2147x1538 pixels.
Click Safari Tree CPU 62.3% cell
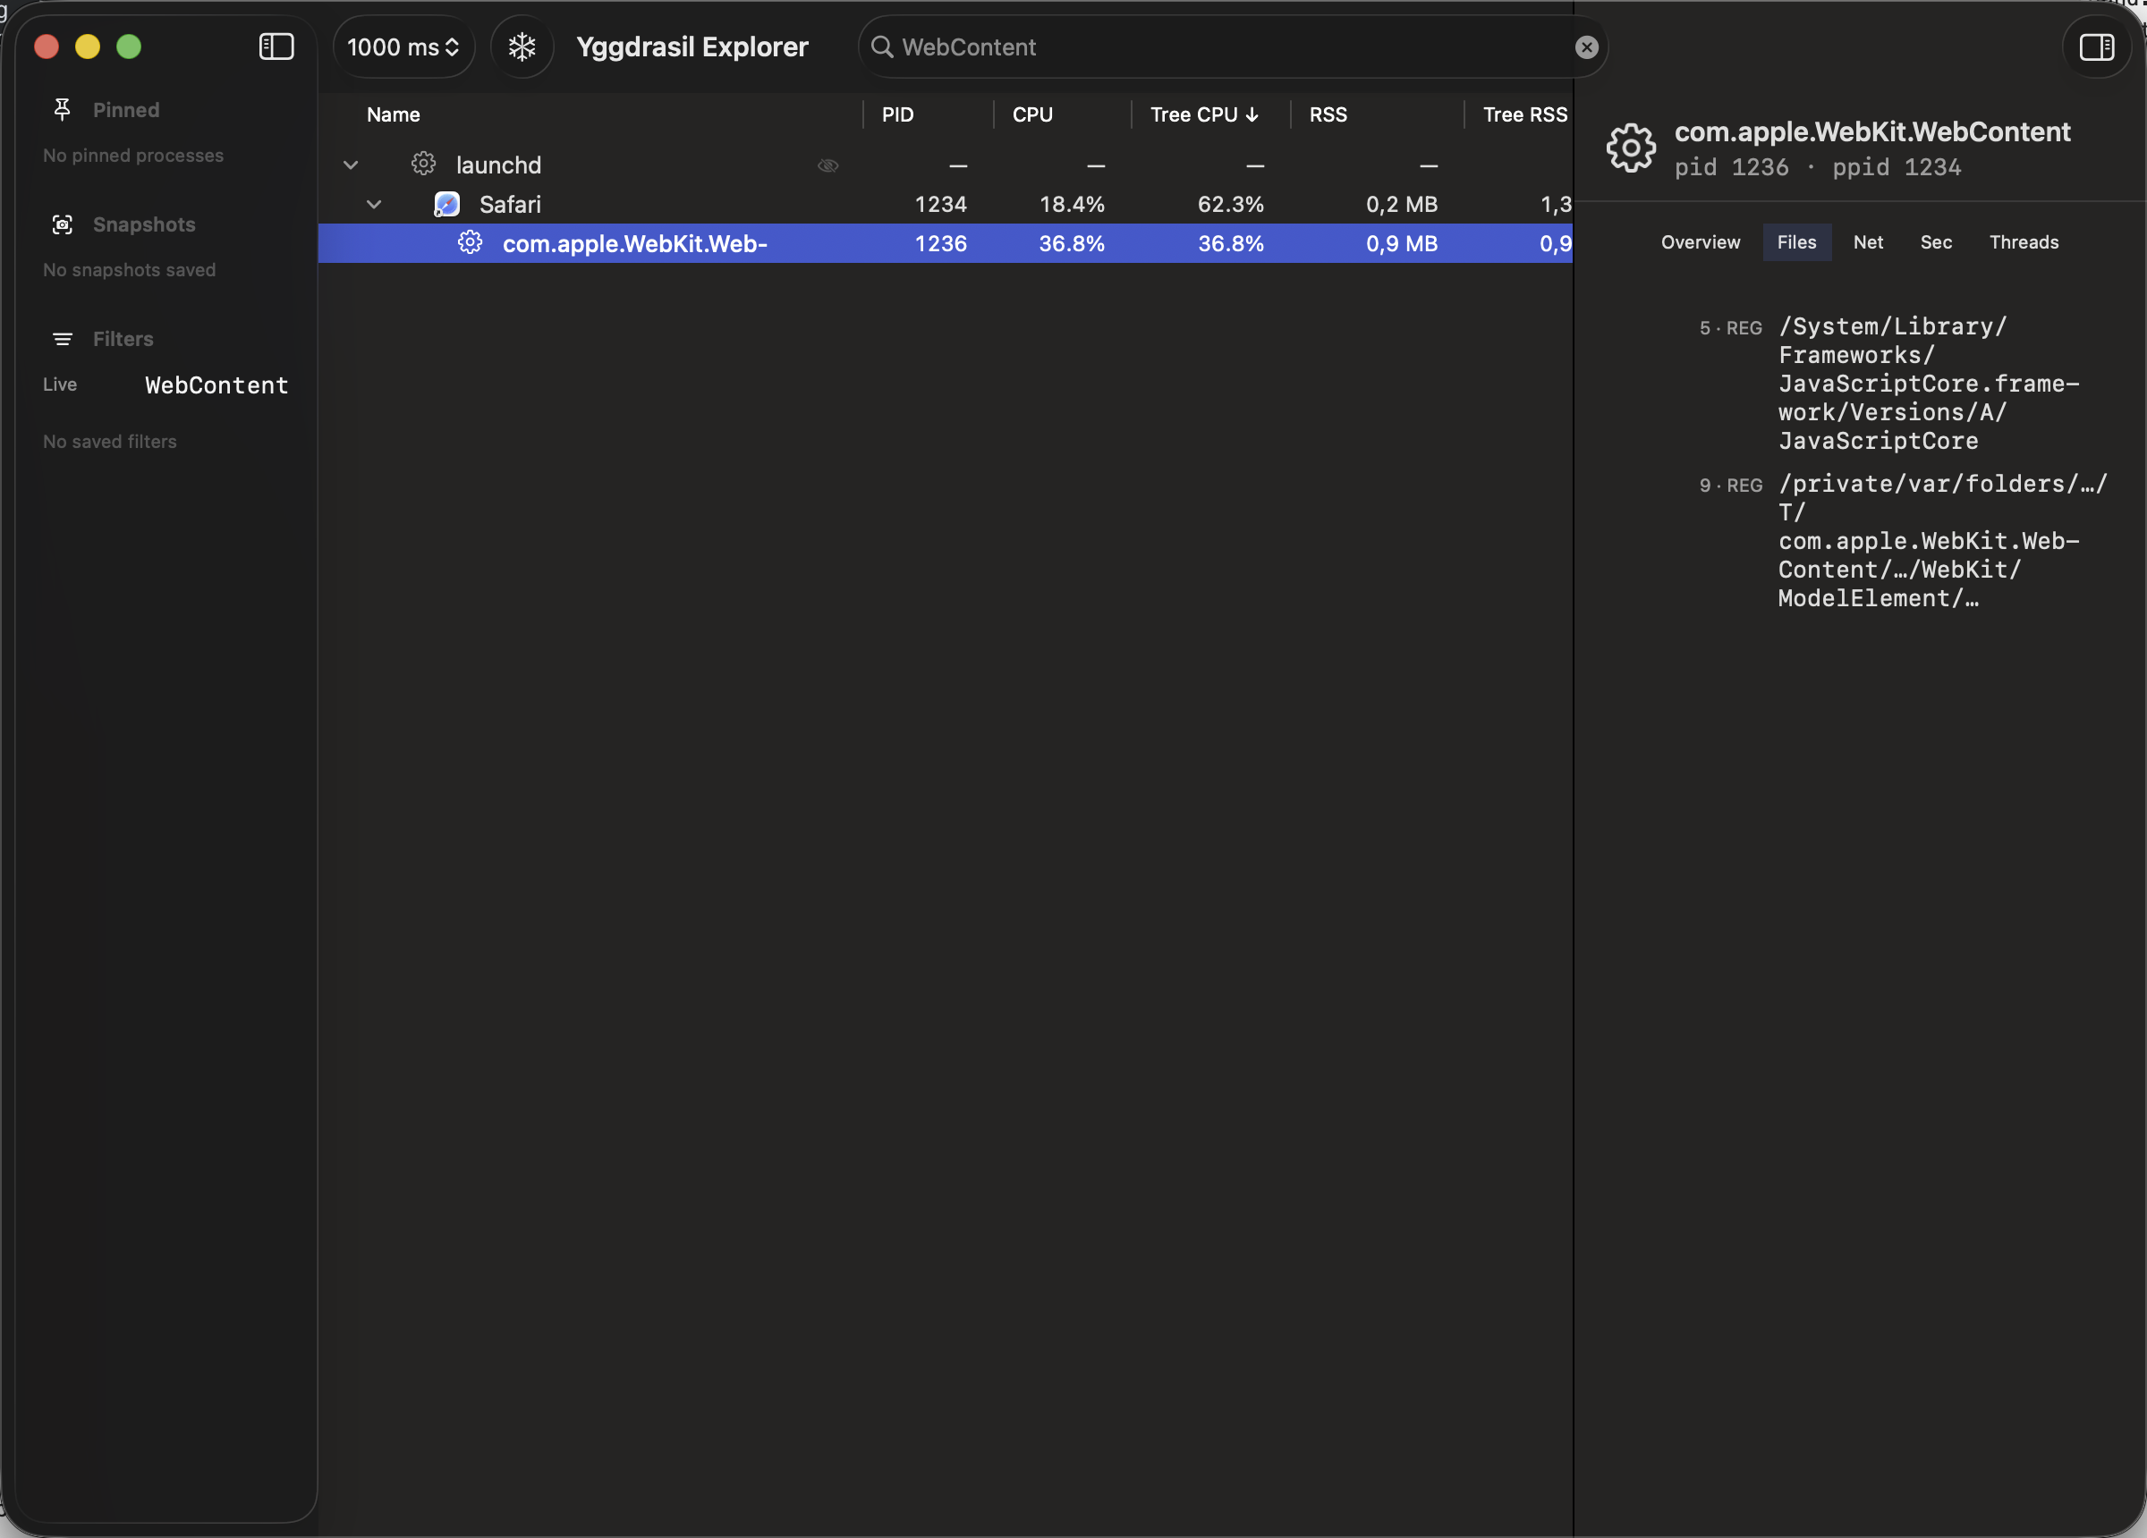coord(1231,204)
